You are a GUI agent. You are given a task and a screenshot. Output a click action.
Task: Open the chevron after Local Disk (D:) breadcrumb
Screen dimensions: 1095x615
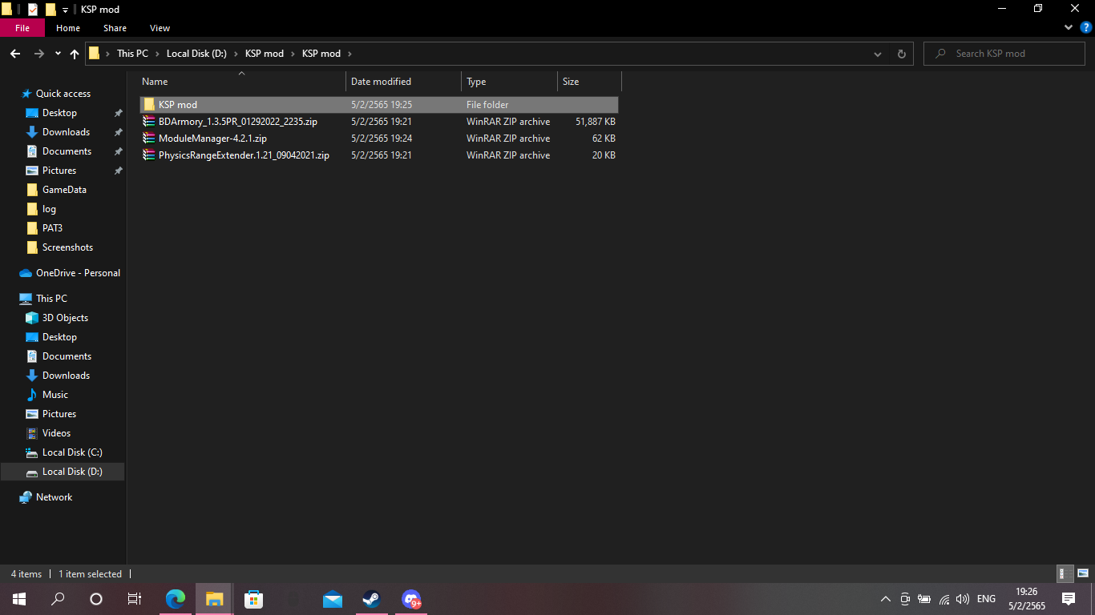coord(236,54)
